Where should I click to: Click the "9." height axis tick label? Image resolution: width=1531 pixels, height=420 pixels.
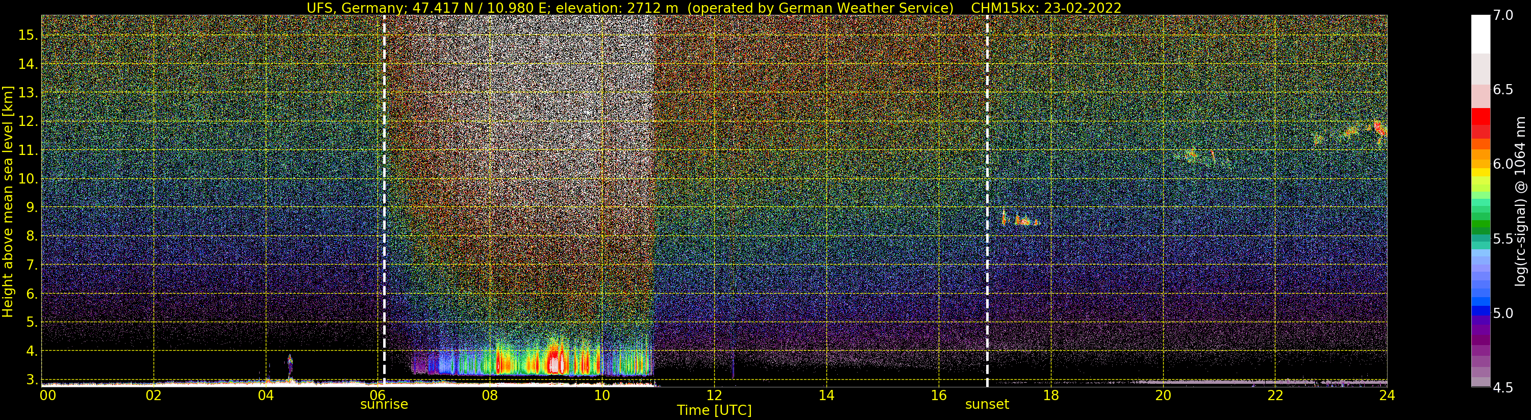32,207
